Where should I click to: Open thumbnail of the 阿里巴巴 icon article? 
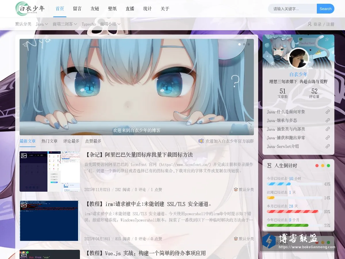click(50, 172)
